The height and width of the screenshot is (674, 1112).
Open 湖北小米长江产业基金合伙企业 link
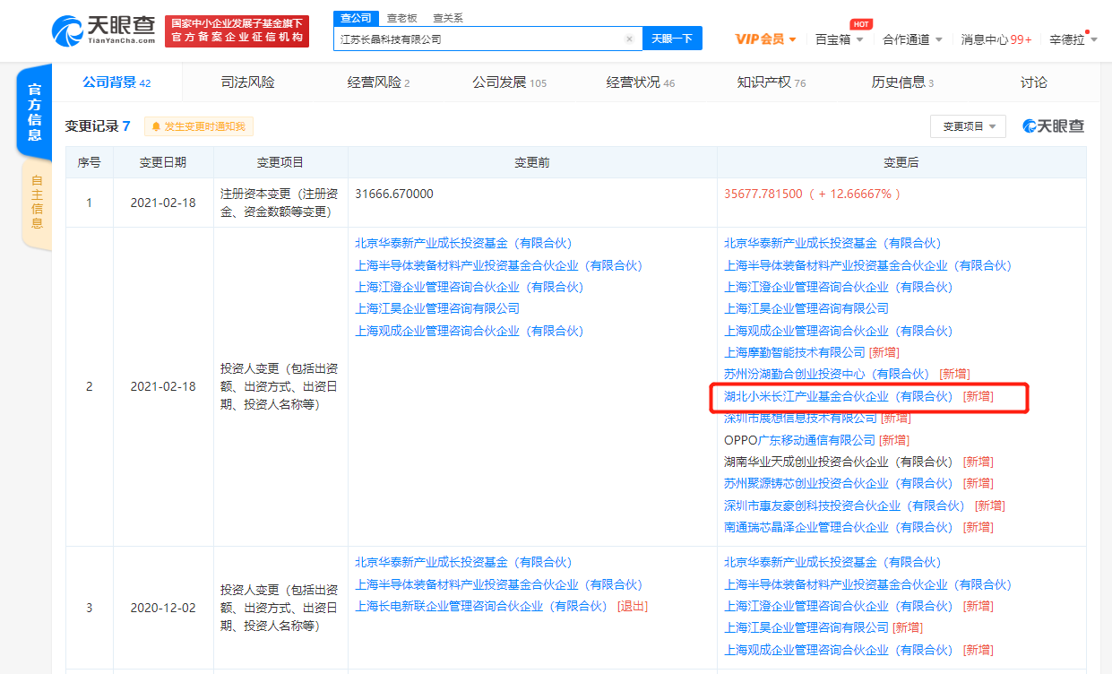tap(840, 396)
